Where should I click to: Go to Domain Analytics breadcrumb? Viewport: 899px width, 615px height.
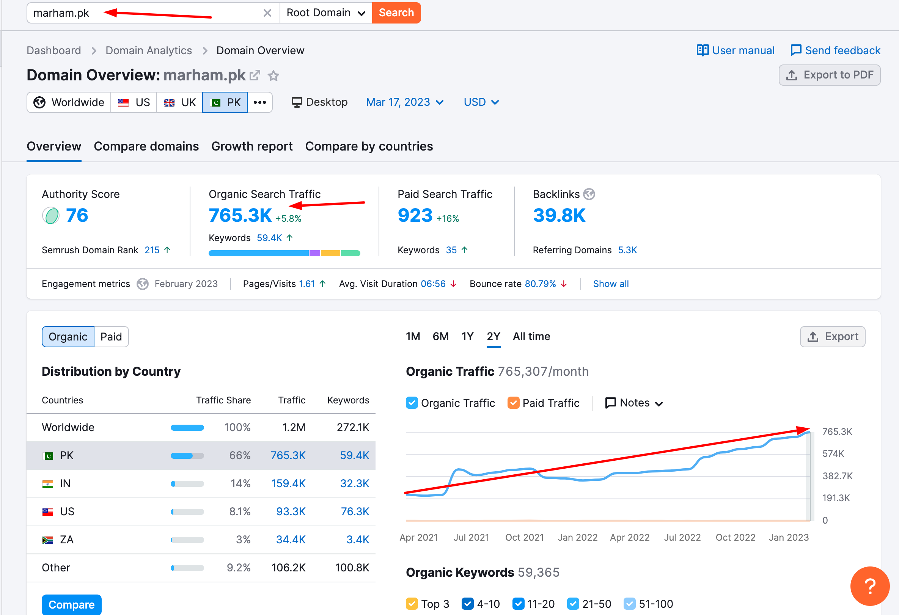click(x=149, y=50)
